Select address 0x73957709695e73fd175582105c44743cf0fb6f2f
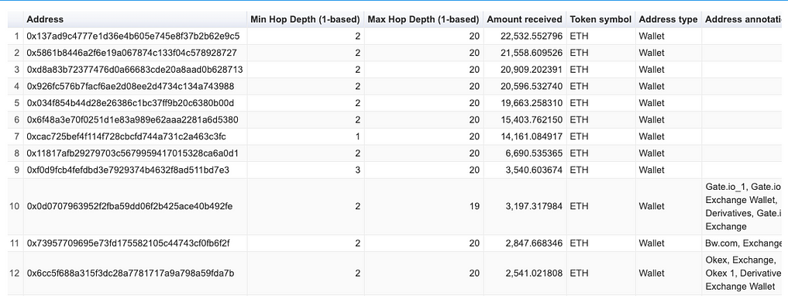The width and height of the screenshot is (788, 296). pyautogui.click(x=128, y=243)
